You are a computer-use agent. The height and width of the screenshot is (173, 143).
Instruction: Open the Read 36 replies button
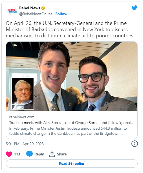pyautogui.click(x=72, y=163)
